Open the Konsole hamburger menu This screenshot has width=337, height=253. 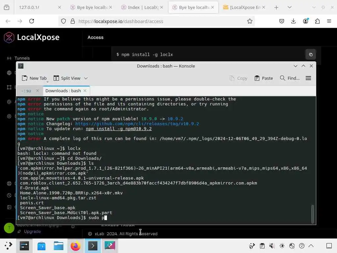tap(308, 78)
